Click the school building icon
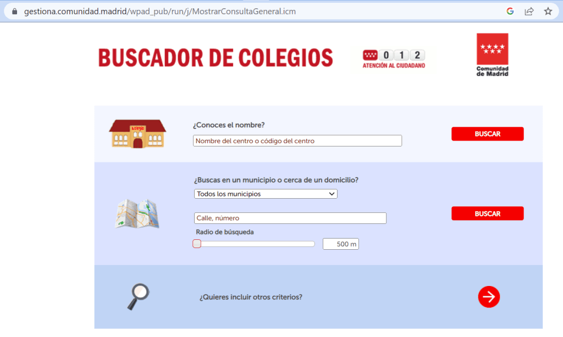Image resolution: width=563 pixels, height=337 pixels. (x=137, y=133)
